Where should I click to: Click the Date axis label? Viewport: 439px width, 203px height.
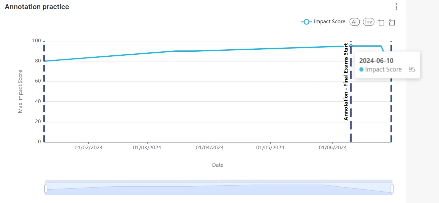pyautogui.click(x=217, y=165)
